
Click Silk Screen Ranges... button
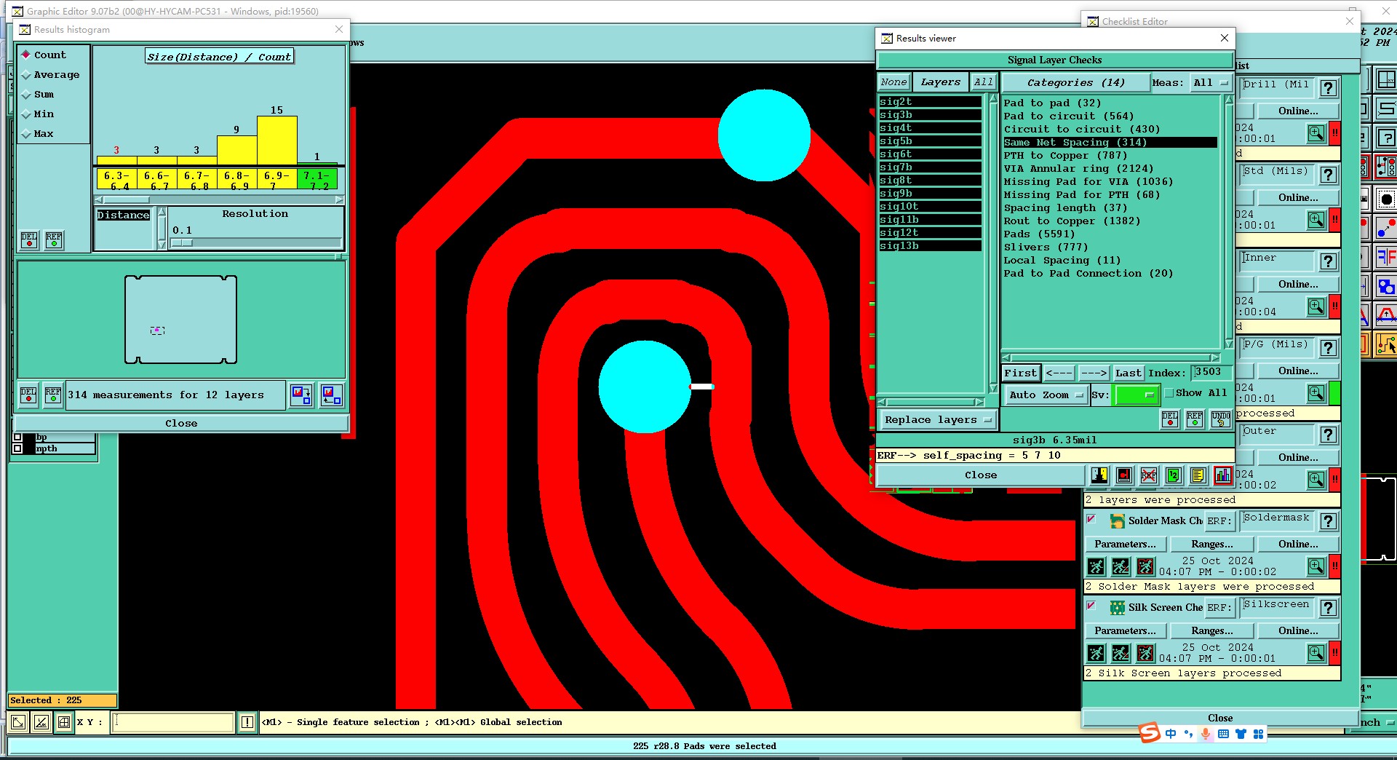click(x=1211, y=630)
